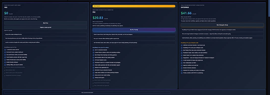Click checkmark beside Settings, billing, account controls
The width and height of the screenshot is (270, 95).
tap(5, 65)
